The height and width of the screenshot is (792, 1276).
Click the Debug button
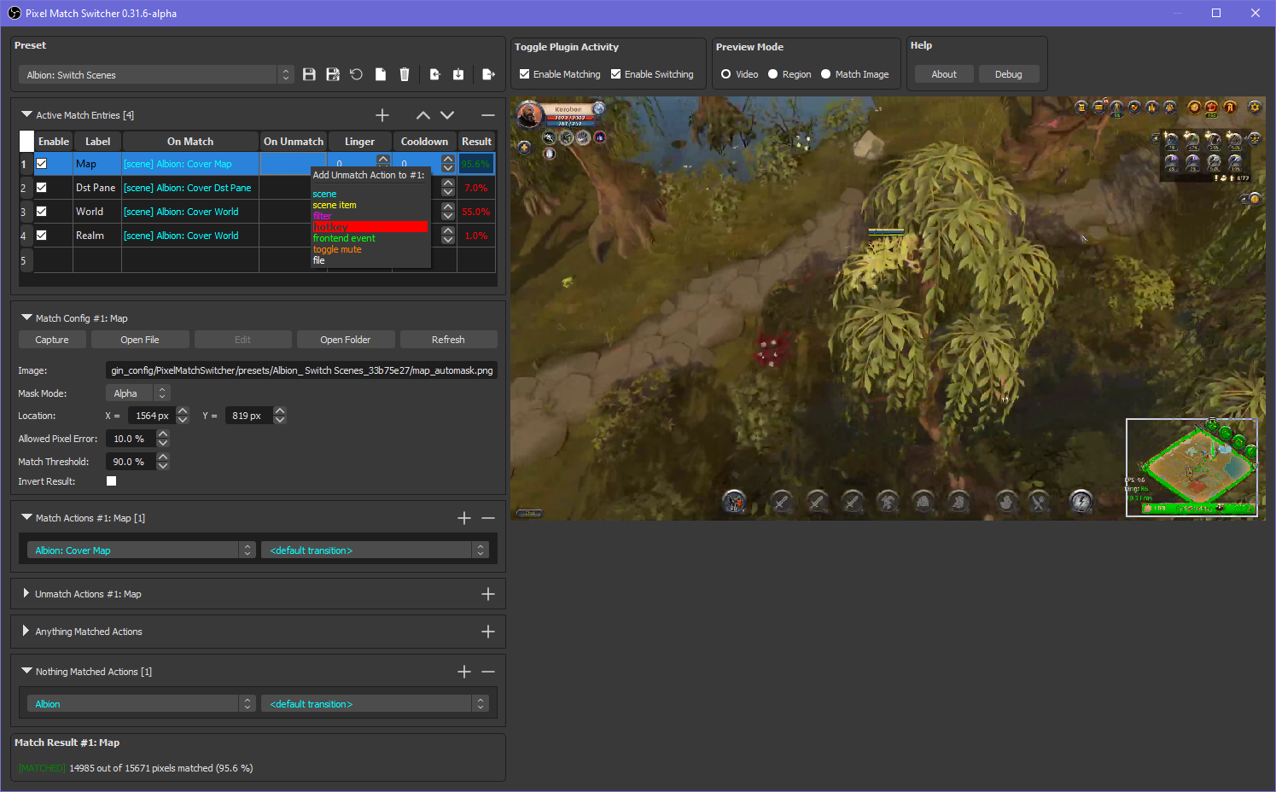1009,74
